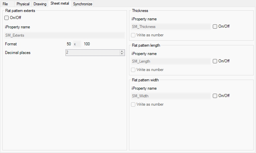
Task: Turn on Flat pattern length On/Off
Action: click(215, 61)
